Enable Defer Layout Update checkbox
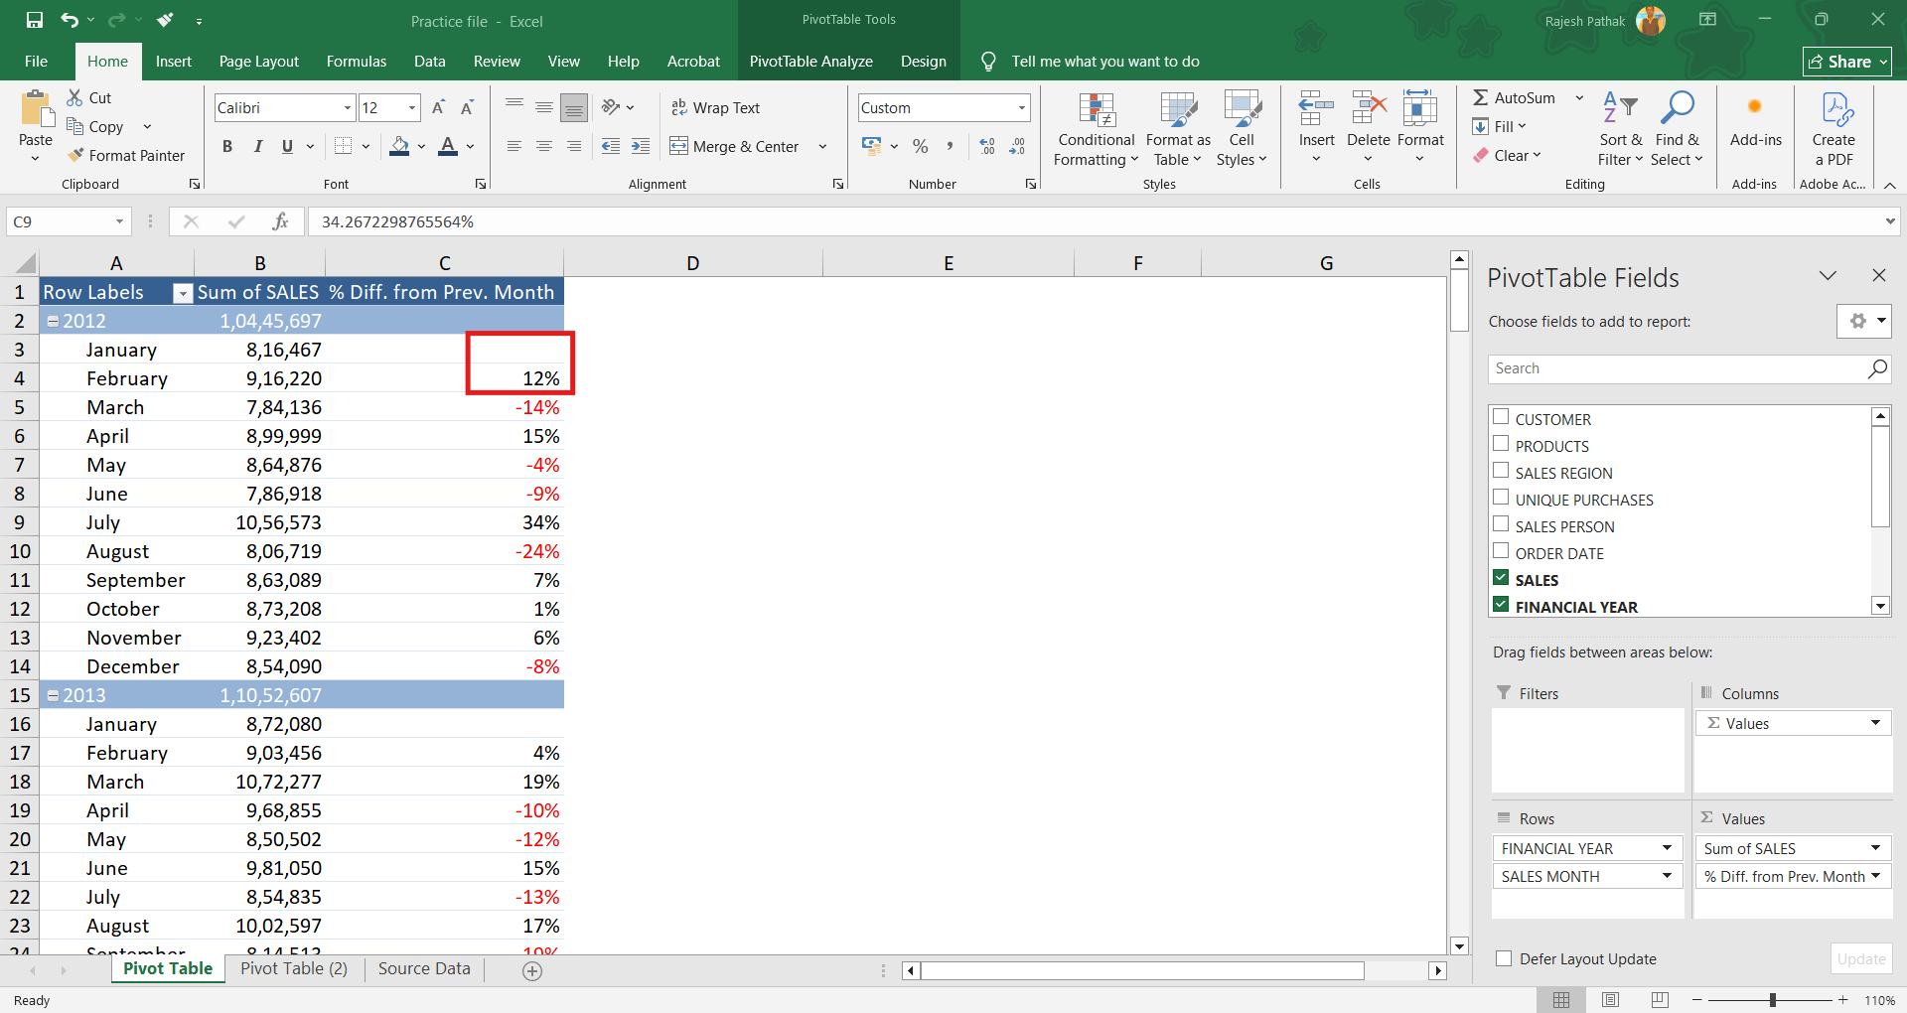This screenshot has height=1013, width=1907. [1504, 958]
